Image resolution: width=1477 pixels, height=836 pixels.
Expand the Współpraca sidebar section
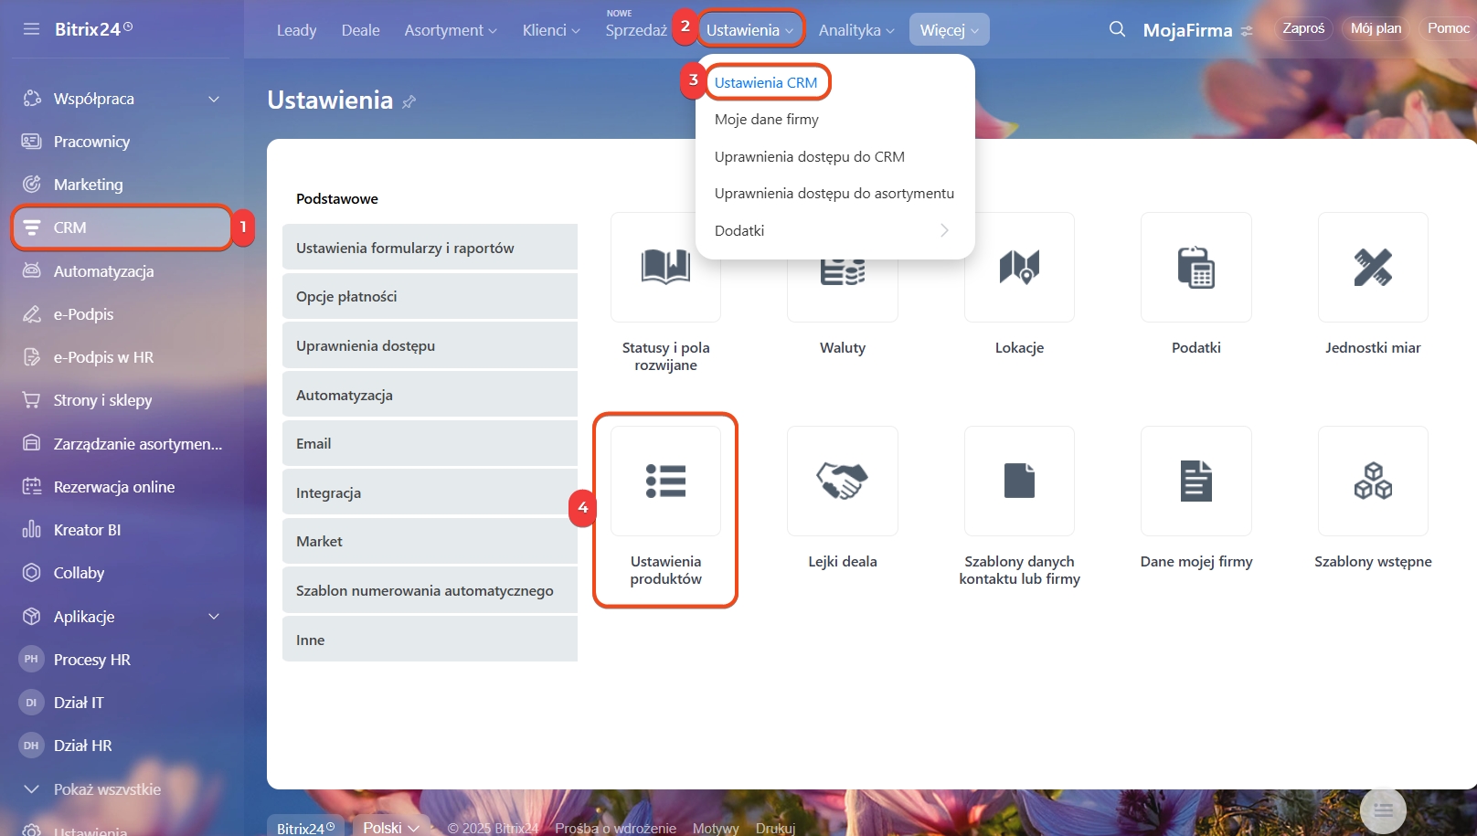pos(214,99)
